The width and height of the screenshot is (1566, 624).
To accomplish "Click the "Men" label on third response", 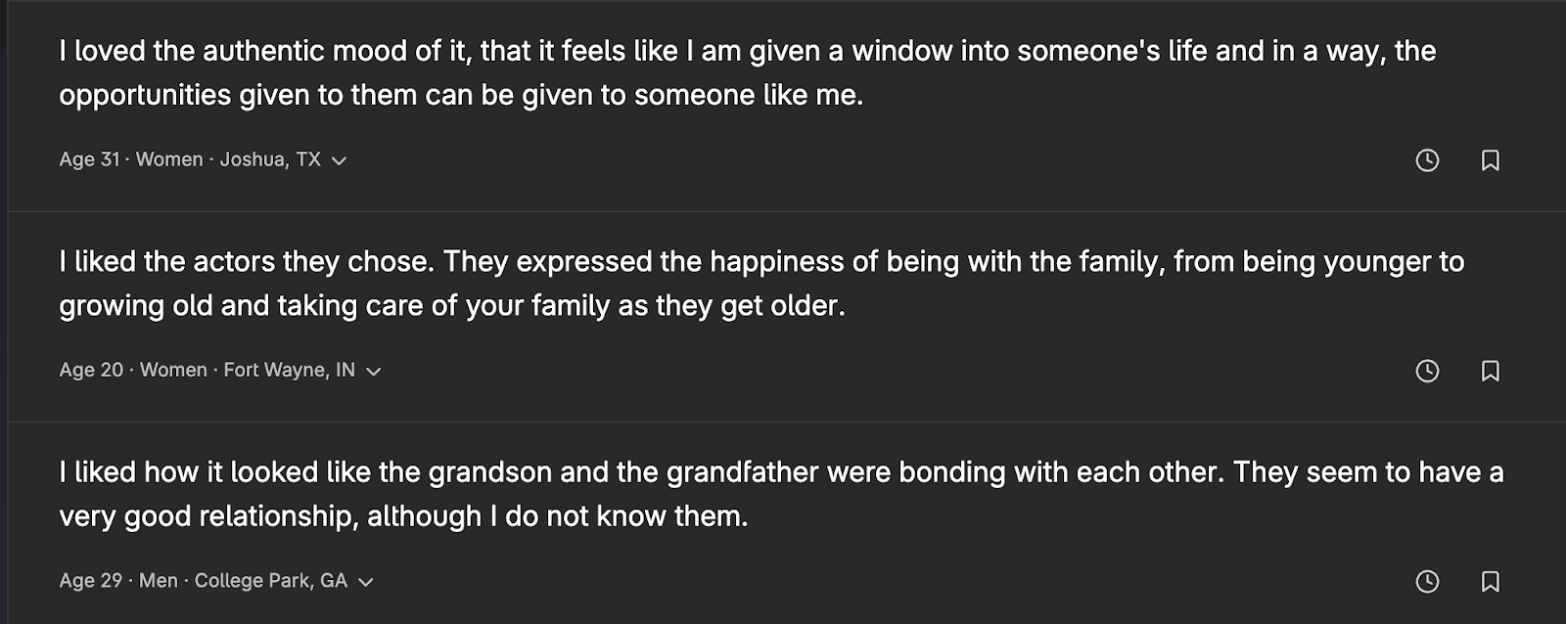I will (159, 581).
